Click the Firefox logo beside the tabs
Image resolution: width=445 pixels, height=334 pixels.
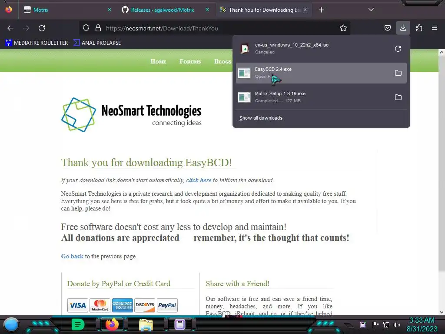[9, 10]
